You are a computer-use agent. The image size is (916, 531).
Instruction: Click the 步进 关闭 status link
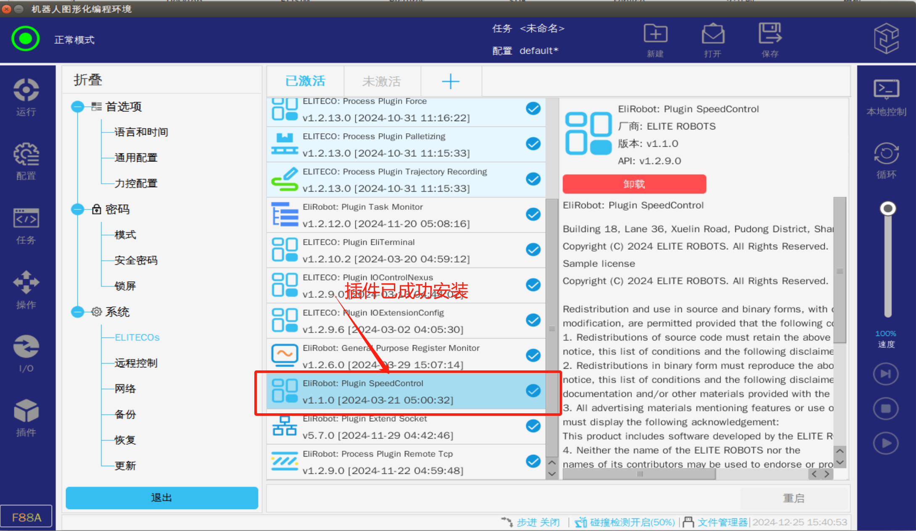click(x=538, y=522)
